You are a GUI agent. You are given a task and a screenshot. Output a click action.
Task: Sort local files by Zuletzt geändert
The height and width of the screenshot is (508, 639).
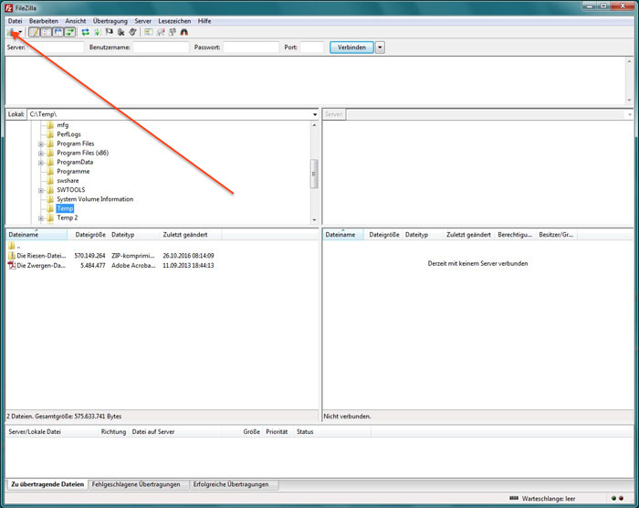click(191, 235)
